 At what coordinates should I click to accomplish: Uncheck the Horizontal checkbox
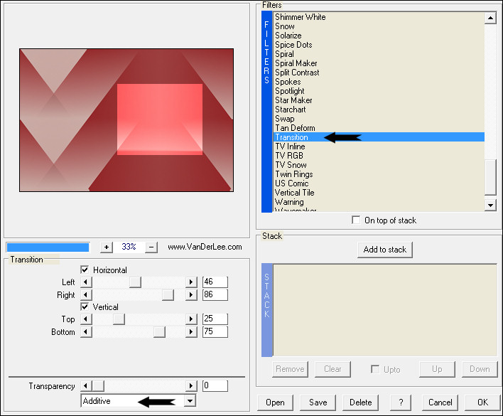click(x=85, y=270)
